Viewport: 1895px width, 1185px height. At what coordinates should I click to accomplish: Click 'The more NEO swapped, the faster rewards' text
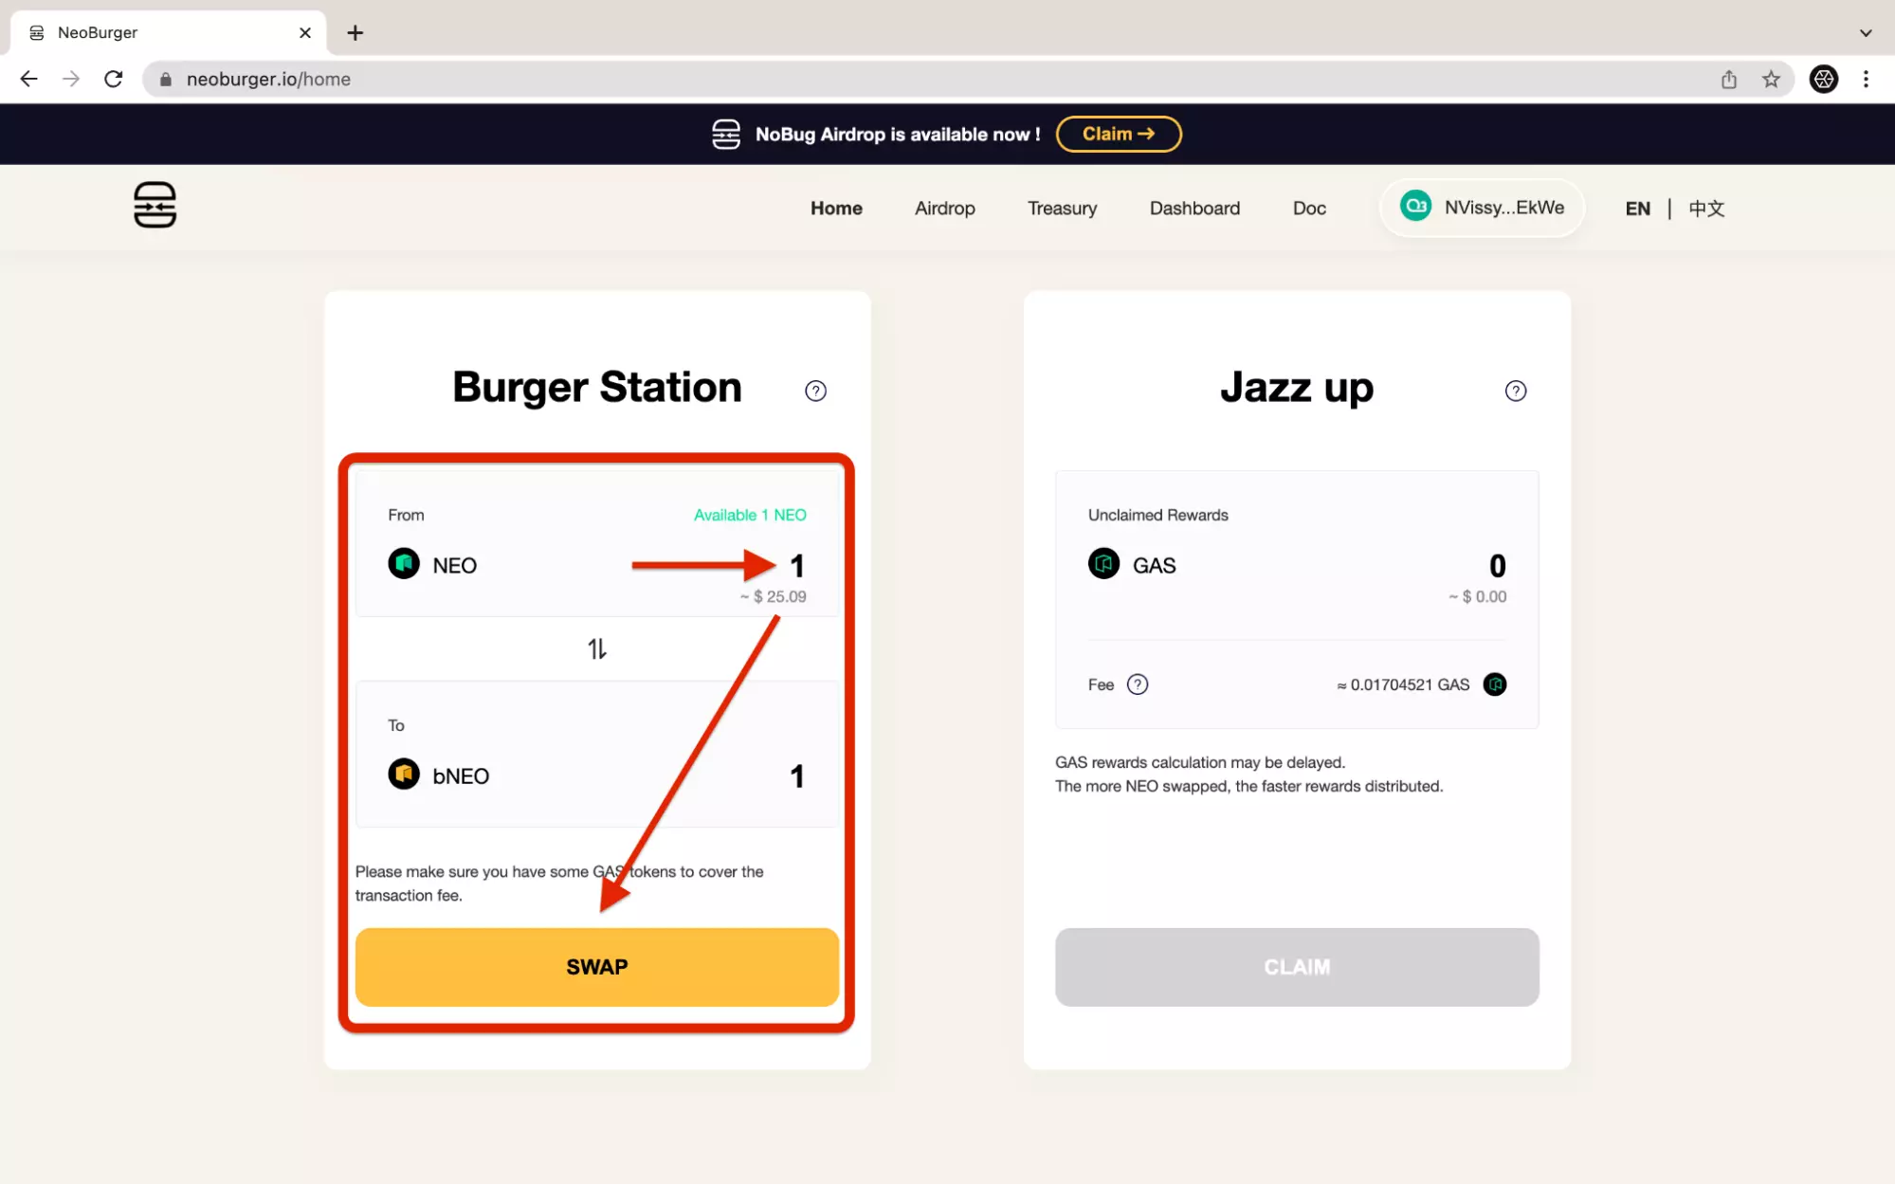(x=1248, y=786)
